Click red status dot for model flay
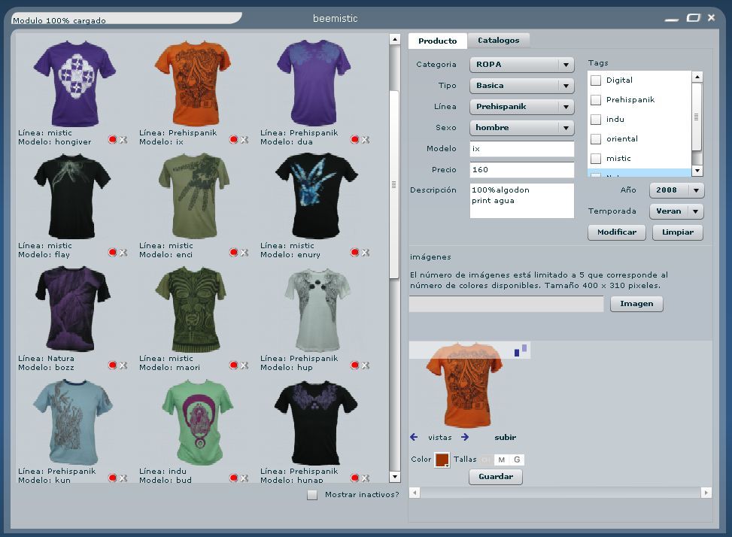This screenshot has width=732, height=537. coord(113,253)
